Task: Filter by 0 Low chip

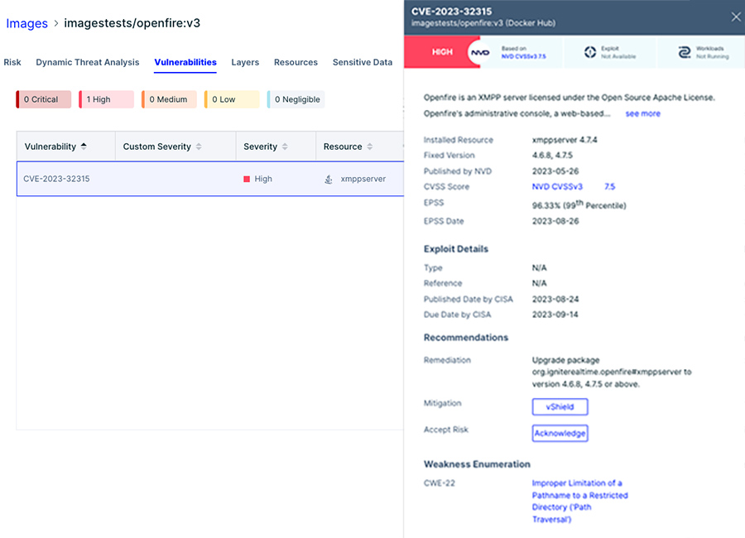Action: click(x=232, y=99)
